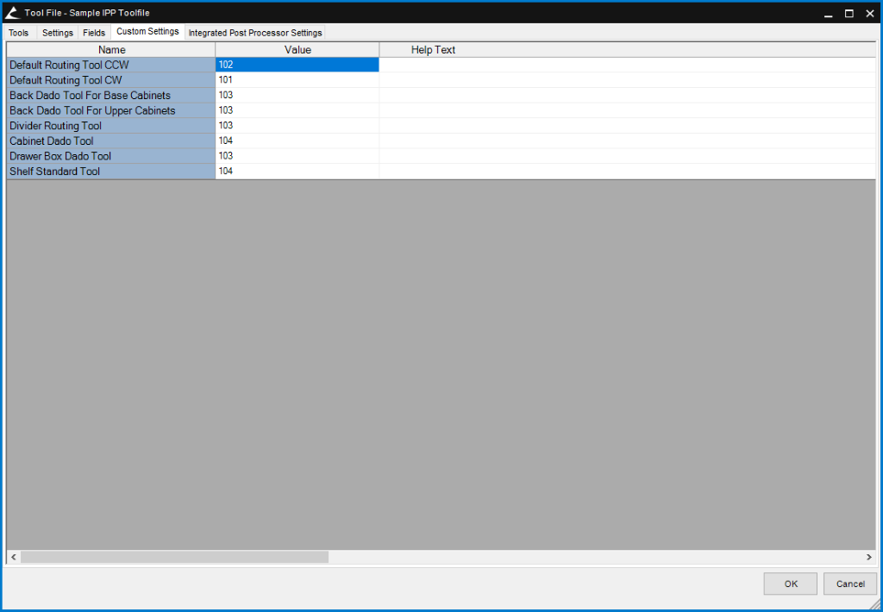
Task: Select the Fields tab
Action: (x=93, y=32)
